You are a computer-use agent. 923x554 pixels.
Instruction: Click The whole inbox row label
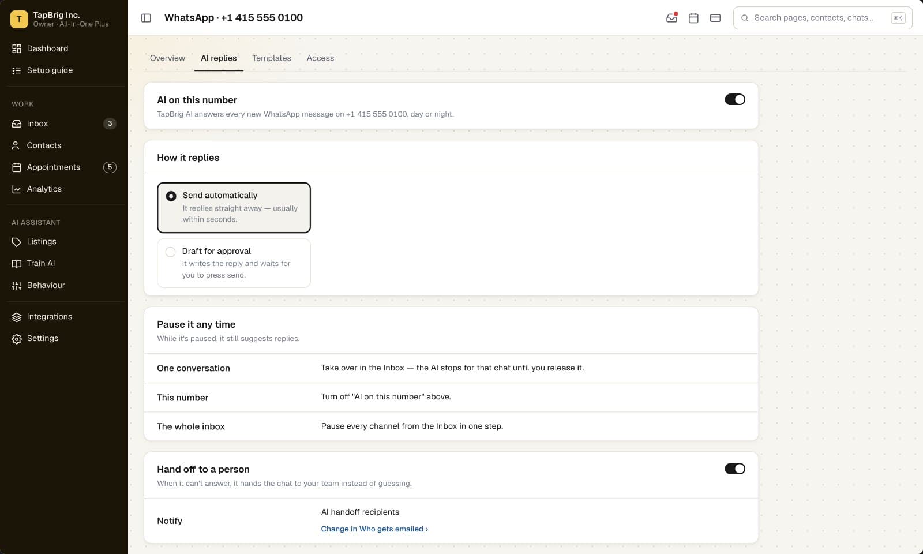[x=191, y=426]
